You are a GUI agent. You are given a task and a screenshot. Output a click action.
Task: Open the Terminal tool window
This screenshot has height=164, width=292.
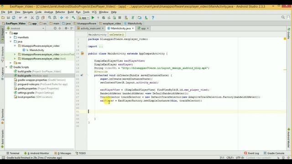[13, 153]
